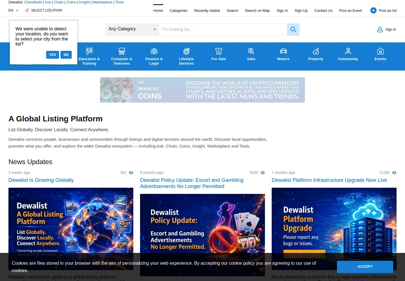Decline with NO in location popup
Image resolution: width=405 pixels, height=281 pixels.
[66, 55]
